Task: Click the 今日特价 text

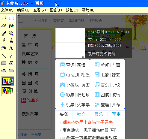Action: pyautogui.click(x=41, y=21)
